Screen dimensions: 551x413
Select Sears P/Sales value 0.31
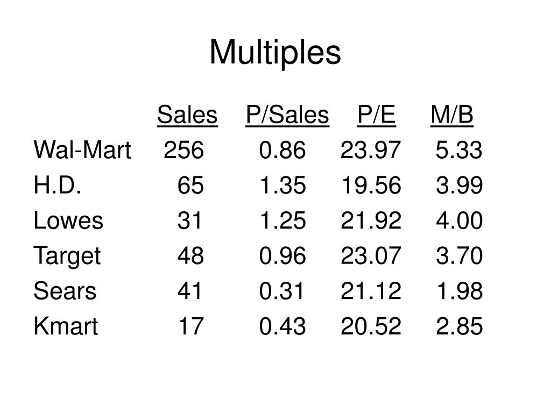tap(281, 291)
